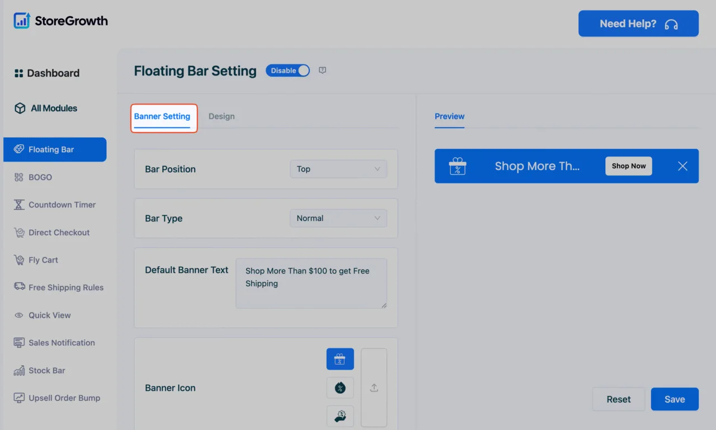Click the Floating Bar tag icon
This screenshot has width=716, height=430.
click(x=18, y=149)
